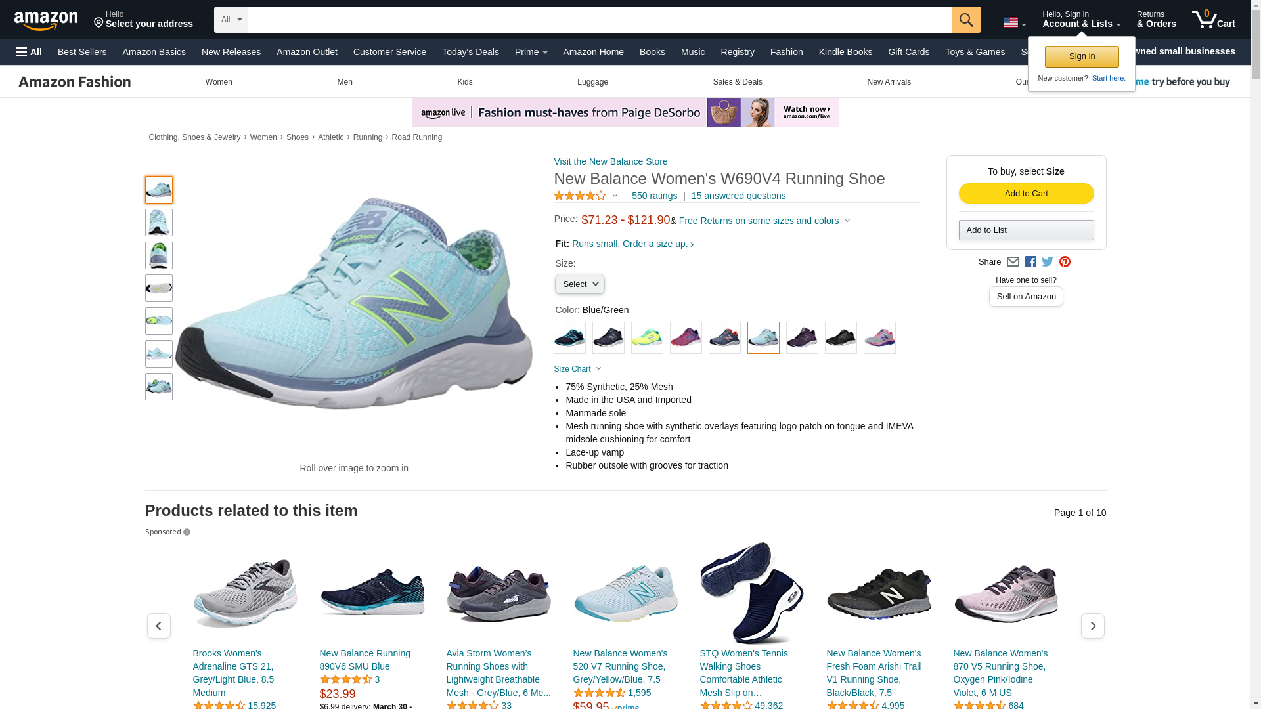Image resolution: width=1261 pixels, height=709 pixels.
Task: Click the search magnifier button
Action: [x=966, y=20]
